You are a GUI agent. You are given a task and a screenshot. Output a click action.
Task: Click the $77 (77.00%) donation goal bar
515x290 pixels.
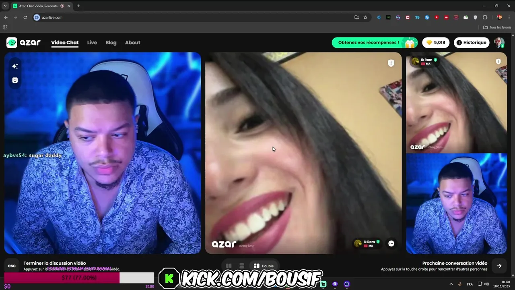coord(79,278)
